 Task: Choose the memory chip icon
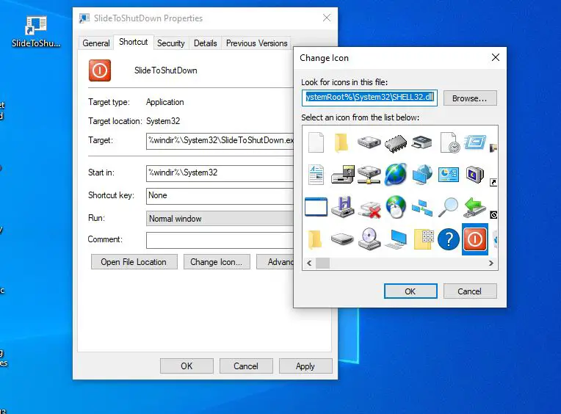(x=396, y=143)
